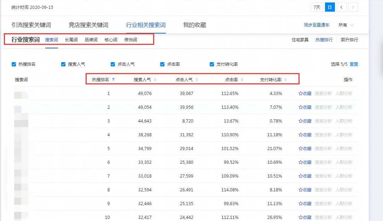
Task: Click 重置 to reset selected columns
Action: (354, 64)
